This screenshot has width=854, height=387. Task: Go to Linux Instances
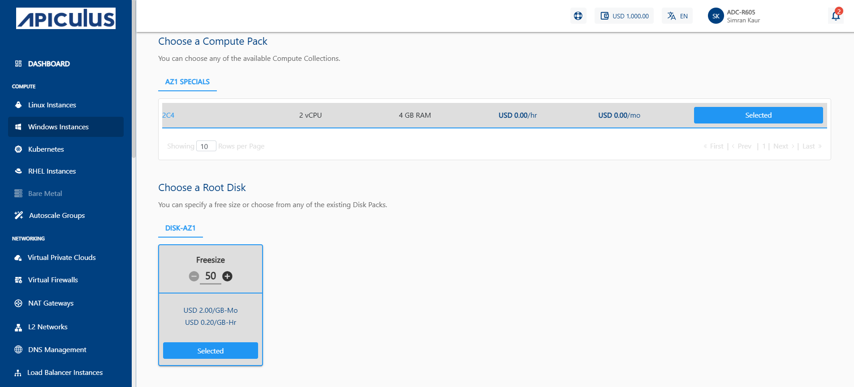point(52,105)
